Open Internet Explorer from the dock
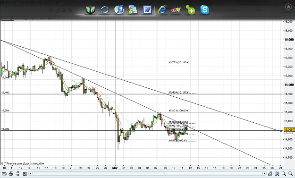 pos(162,9)
